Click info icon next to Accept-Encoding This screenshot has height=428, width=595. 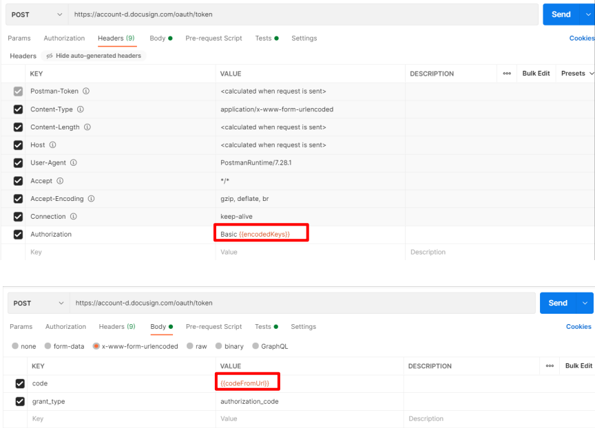click(x=91, y=199)
